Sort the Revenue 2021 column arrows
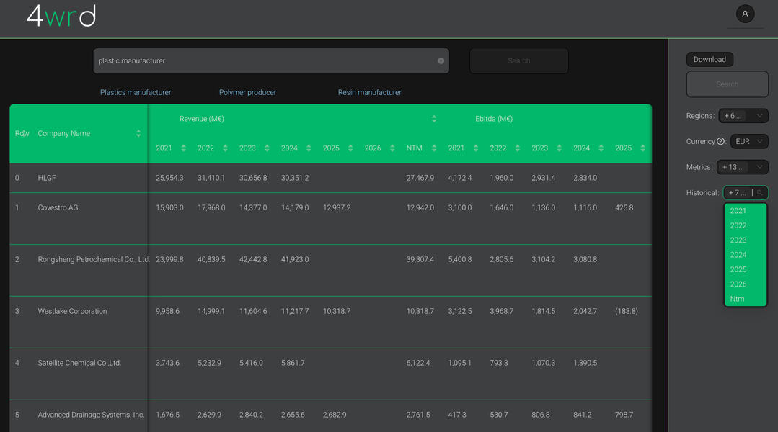 click(x=182, y=148)
